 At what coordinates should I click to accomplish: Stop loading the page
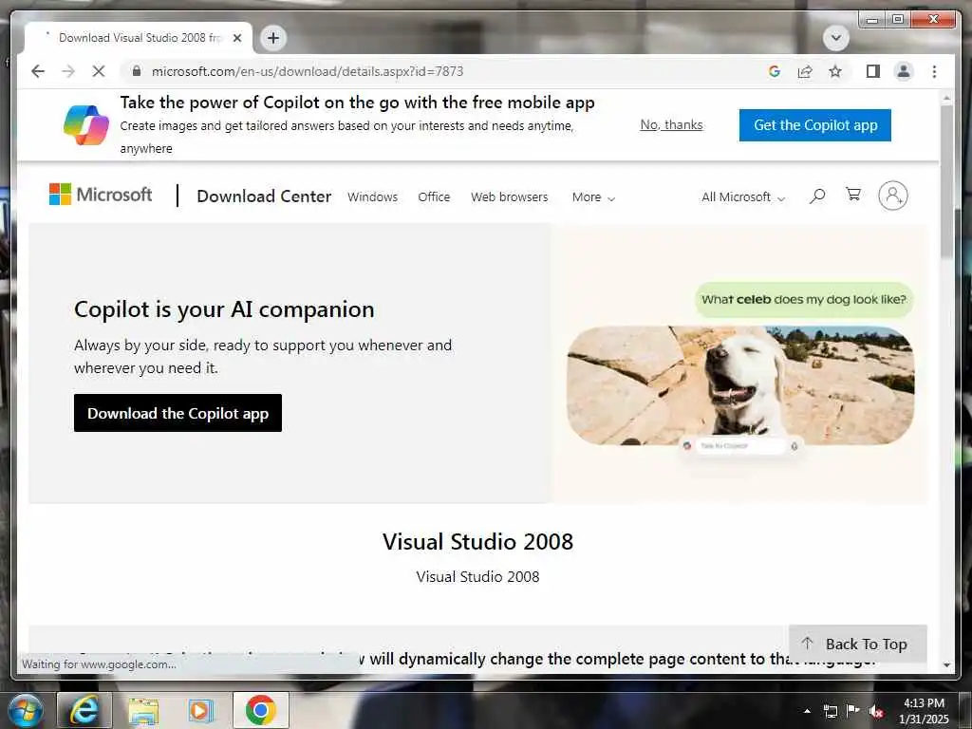[99, 71]
